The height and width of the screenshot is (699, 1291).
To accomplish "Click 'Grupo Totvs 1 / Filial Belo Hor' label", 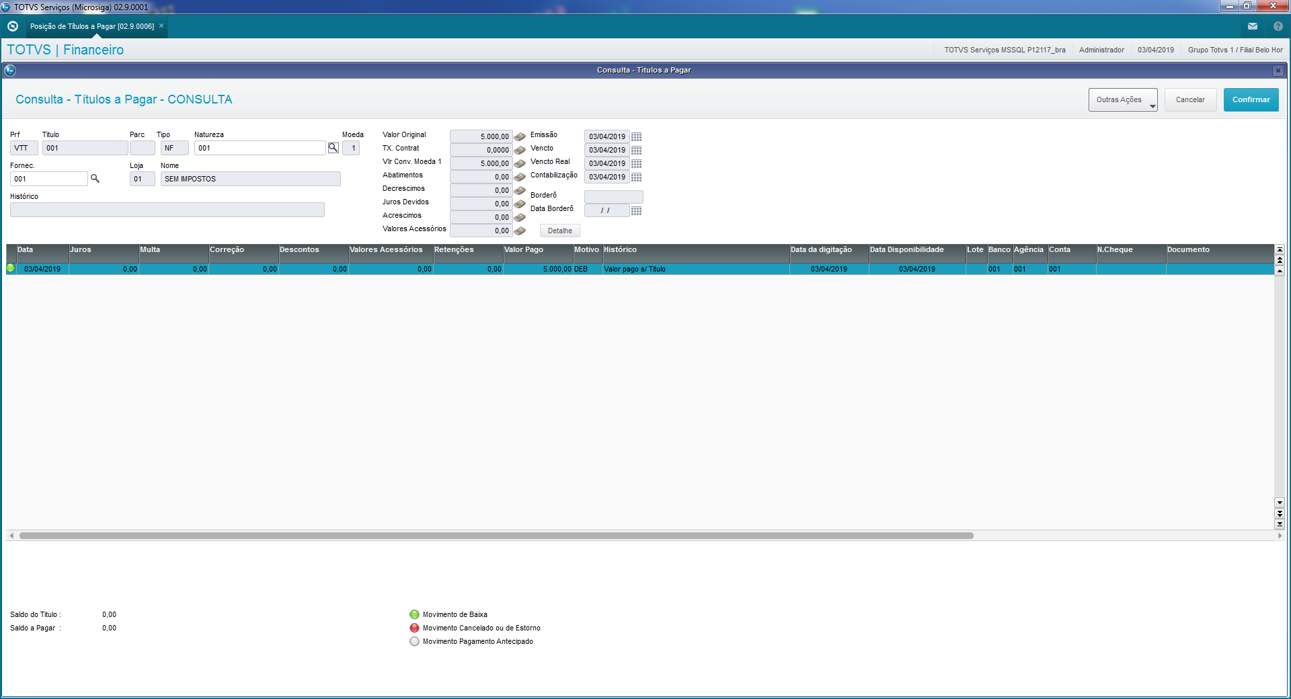I will click(x=1235, y=50).
